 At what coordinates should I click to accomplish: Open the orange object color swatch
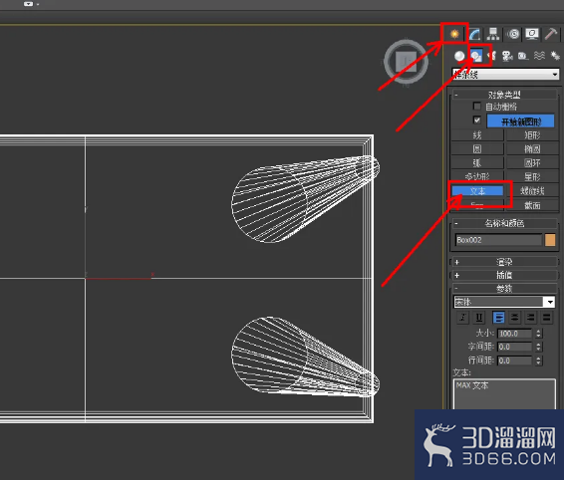pyautogui.click(x=550, y=240)
